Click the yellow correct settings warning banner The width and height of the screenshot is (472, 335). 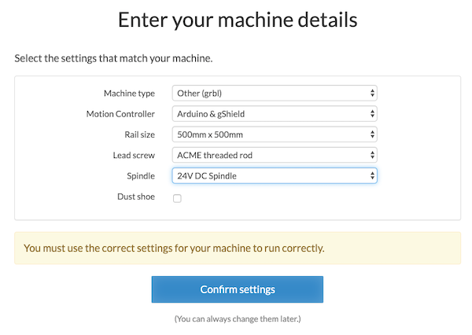click(238, 248)
